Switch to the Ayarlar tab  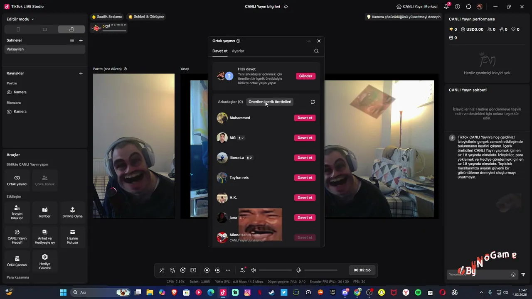point(238,51)
